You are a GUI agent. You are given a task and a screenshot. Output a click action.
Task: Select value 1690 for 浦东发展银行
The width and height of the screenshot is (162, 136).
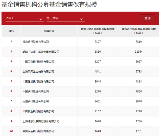[98, 121]
